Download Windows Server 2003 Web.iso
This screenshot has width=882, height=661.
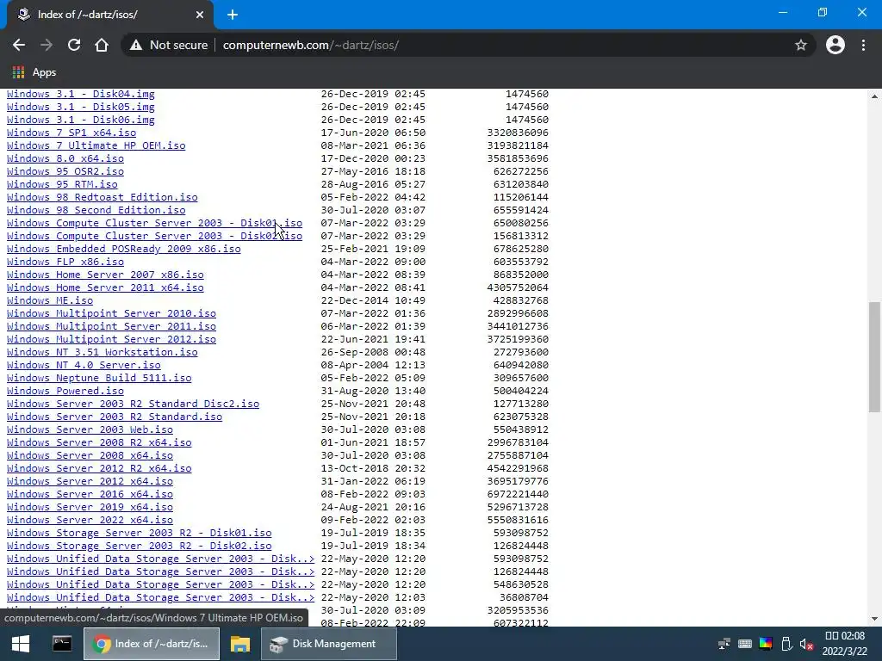pos(90,430)
